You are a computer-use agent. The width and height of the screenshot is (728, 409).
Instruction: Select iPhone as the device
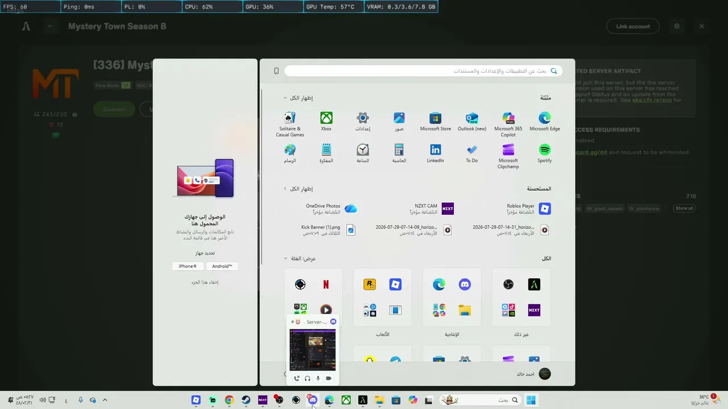tap(188, 266)
